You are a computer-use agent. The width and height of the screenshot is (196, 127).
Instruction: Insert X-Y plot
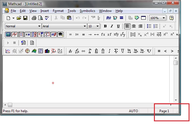(x=8, y=51)
